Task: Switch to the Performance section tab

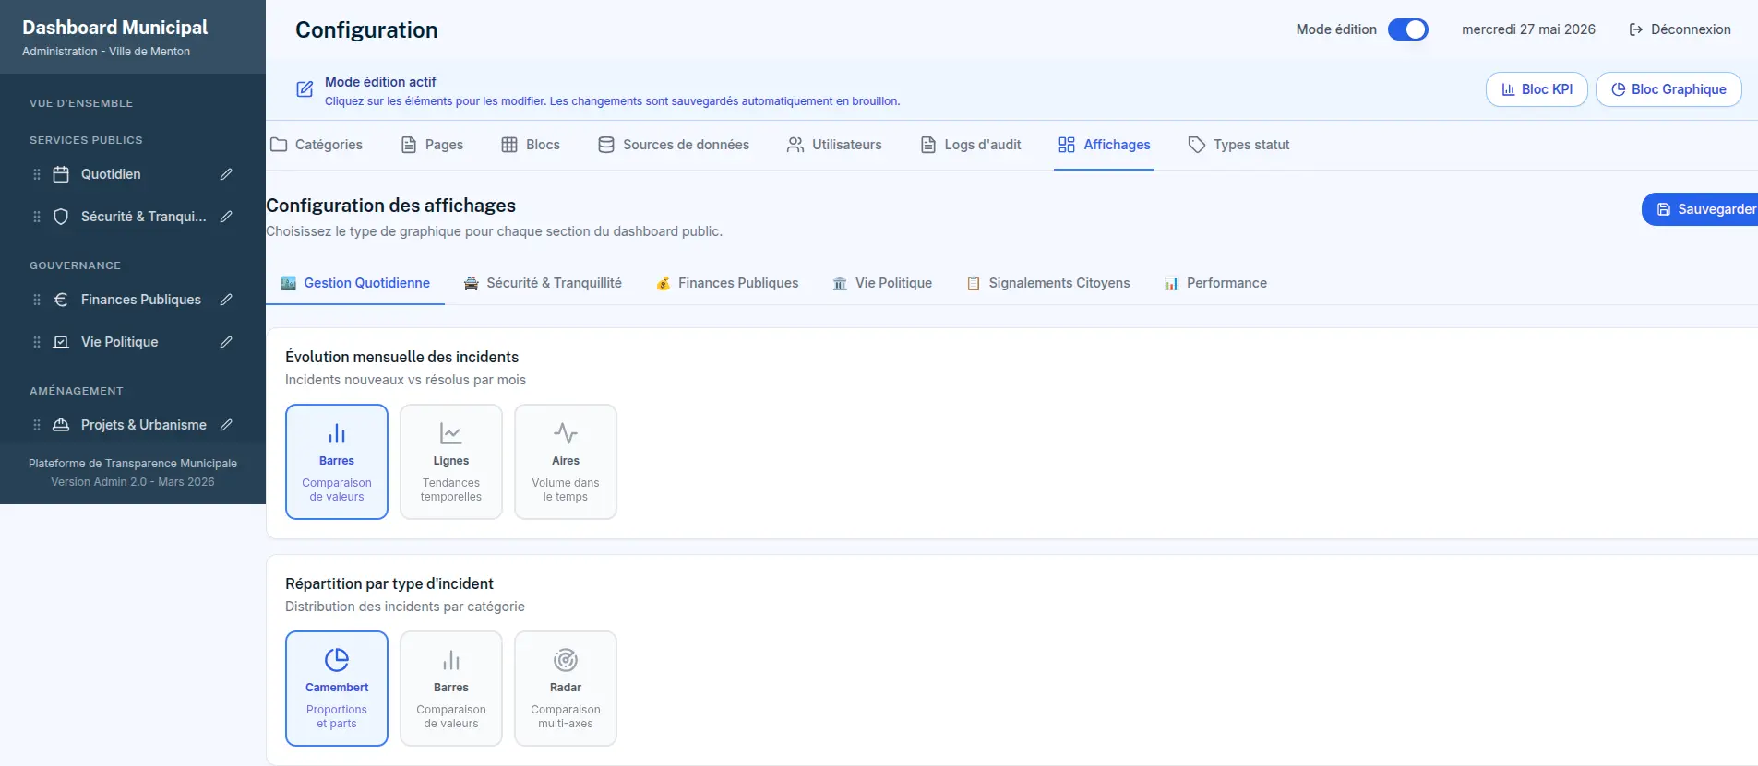Action: [x=1215, y=283]
